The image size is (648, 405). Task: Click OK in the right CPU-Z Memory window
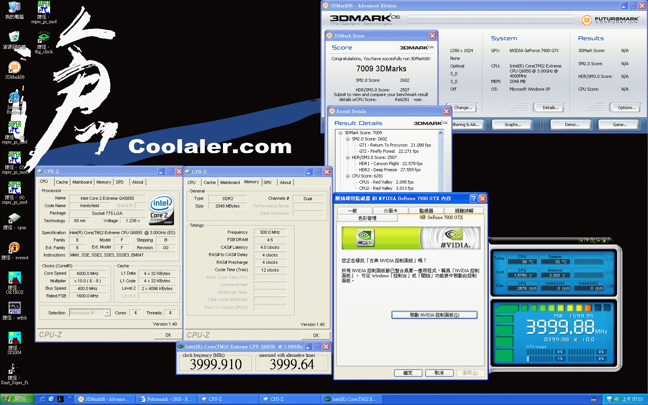[316, 335]
